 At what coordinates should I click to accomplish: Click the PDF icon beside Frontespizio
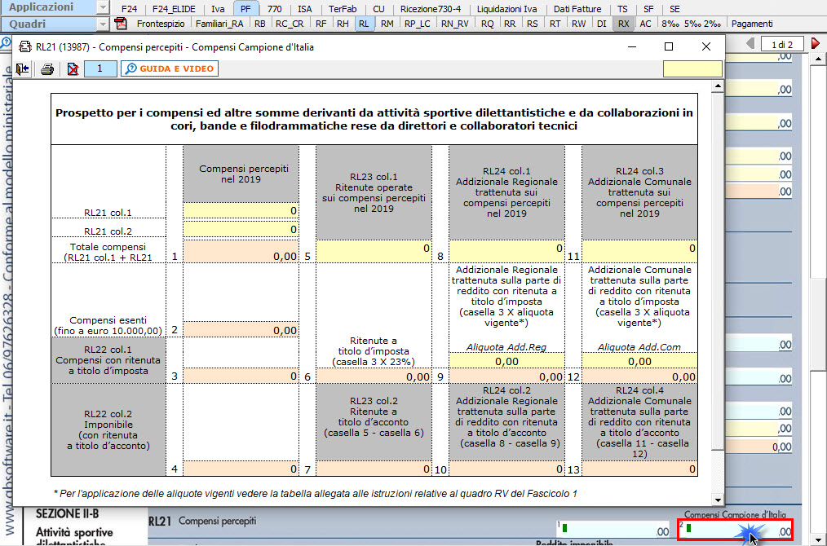click(x=122, y=24)
